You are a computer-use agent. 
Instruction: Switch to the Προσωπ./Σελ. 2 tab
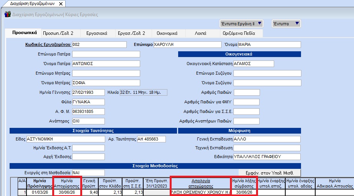click(x=58, y=33)
